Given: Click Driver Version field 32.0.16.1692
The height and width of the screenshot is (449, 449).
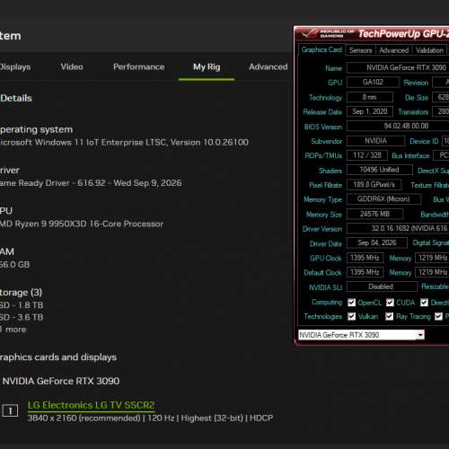Looking at the screenshot, I should (398, 228).
